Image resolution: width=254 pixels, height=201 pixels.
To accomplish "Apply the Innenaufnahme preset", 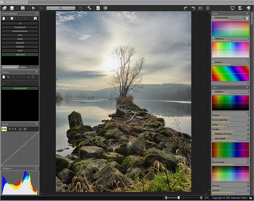I will pyautogui.click(x=20, y=31).
